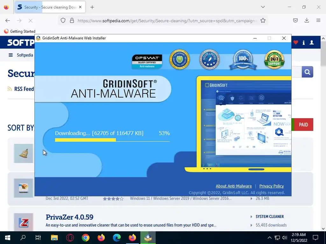Launch Opera from the taskbar
This screenshot has width=326, height=244.
70,238
